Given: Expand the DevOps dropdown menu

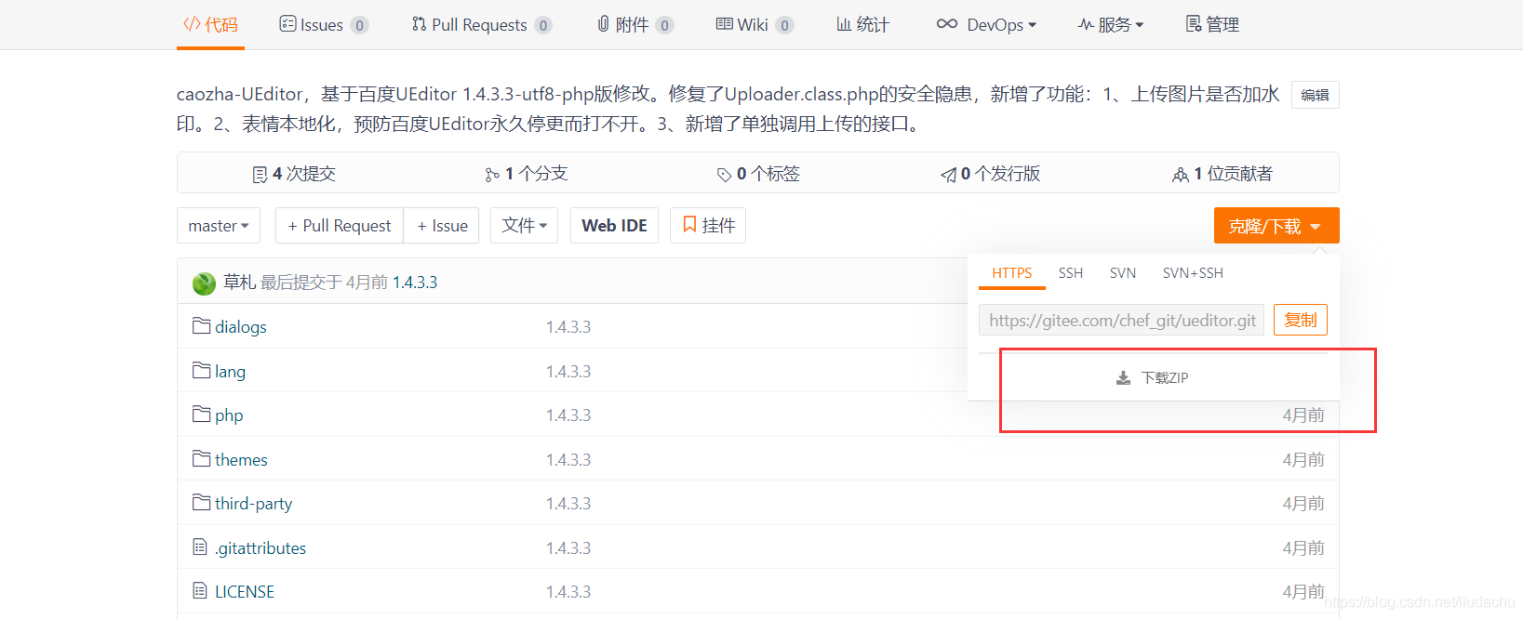Looking at the screenshot, I should pyautogui.click(x=986, y=24).
